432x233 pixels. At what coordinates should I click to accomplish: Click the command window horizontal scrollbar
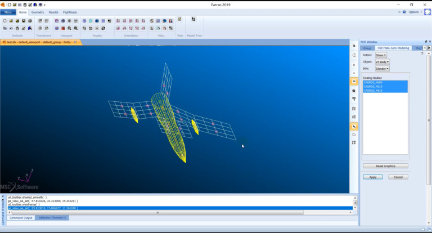point(157,213)
